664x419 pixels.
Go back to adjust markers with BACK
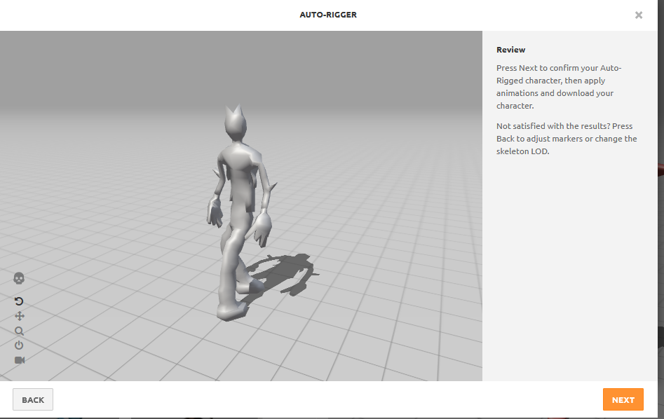coord(33,399)
